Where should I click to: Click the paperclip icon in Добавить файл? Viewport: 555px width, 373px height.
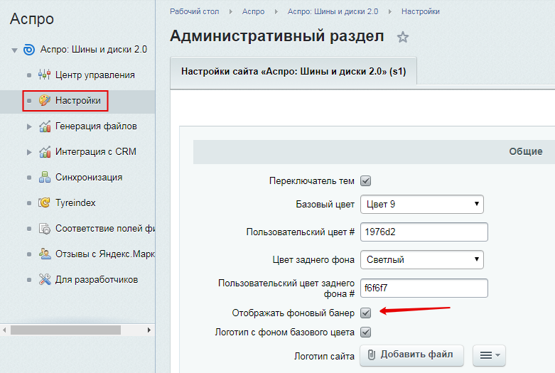(x=371, y=355)
